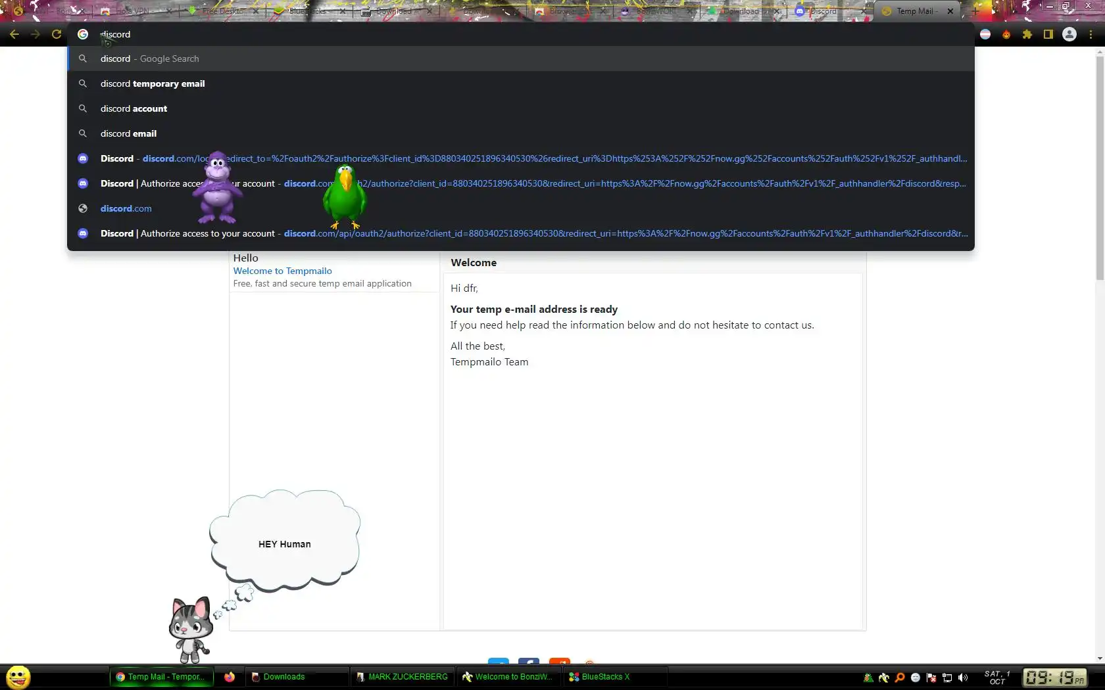
Task: Click the scrollbar up arrow
Action: 1100,52
